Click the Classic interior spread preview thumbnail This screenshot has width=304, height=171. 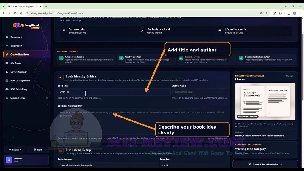coord(265,102)
